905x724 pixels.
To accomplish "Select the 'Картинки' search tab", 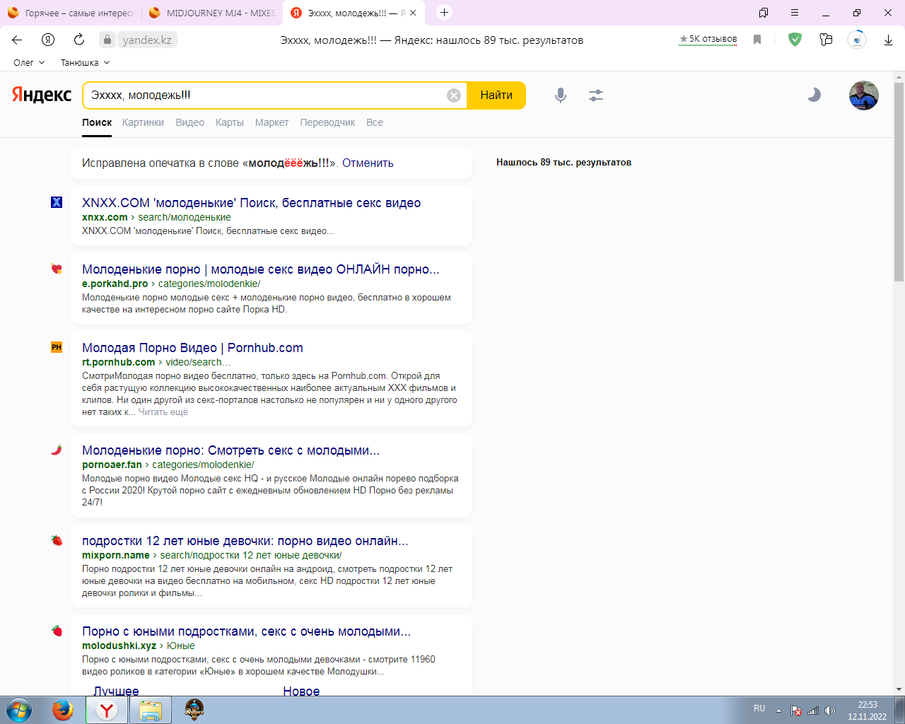I will 143,122.
